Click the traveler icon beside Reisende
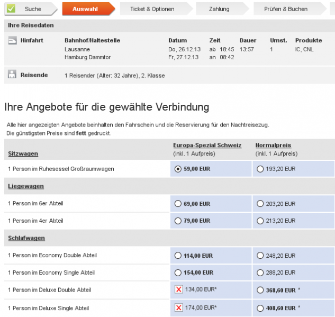Screen dimensions: 335x317 coord(12,75)
